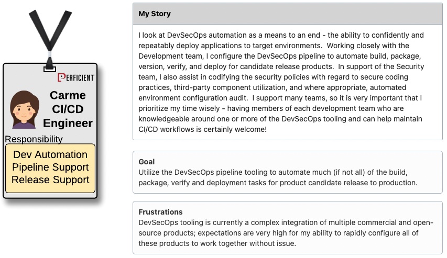
Task: Click inside the My Story paragraph body
Action: click(x=281, y=82)
